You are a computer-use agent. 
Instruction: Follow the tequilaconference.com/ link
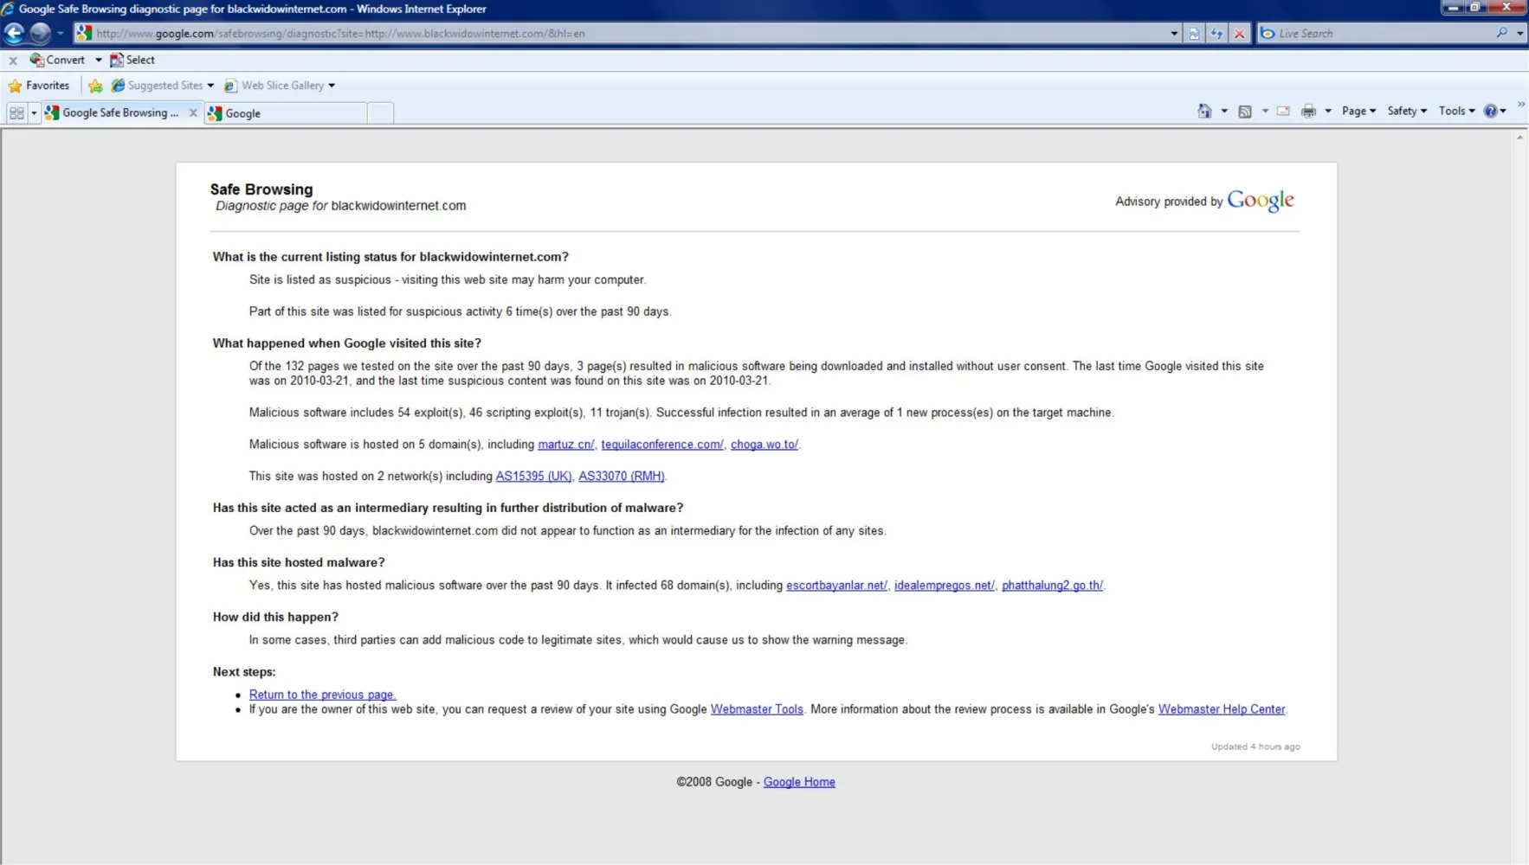662,445
